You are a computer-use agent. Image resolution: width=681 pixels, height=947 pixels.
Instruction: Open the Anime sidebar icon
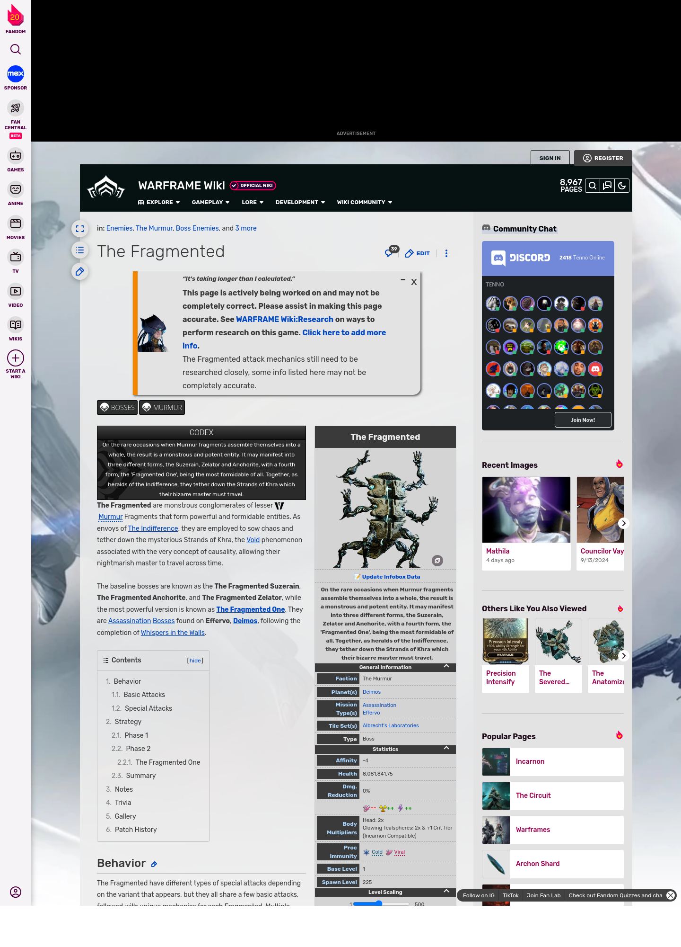point(16,189)
